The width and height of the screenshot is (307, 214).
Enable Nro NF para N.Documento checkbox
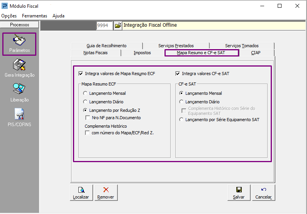(88, 118)
